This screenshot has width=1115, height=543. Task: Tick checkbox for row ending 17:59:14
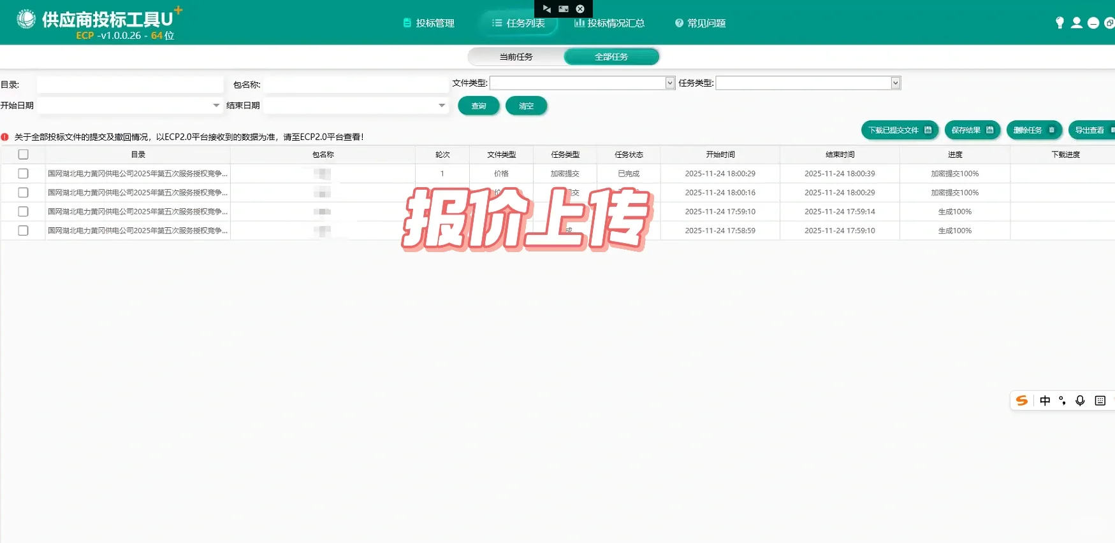(24, 211)
